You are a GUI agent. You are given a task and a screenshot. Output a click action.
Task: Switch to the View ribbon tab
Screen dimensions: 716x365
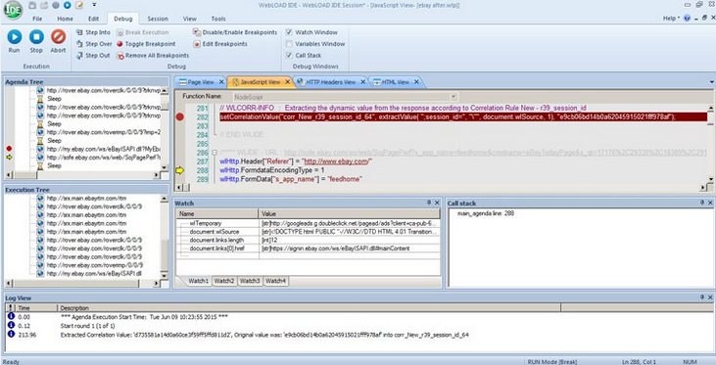click(189, 19)
